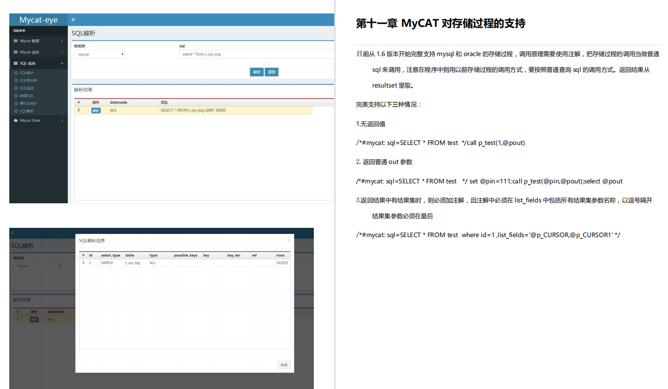Click the grid icon next to Mycat-监控
668x389 pixels.
tap(16, 52)
